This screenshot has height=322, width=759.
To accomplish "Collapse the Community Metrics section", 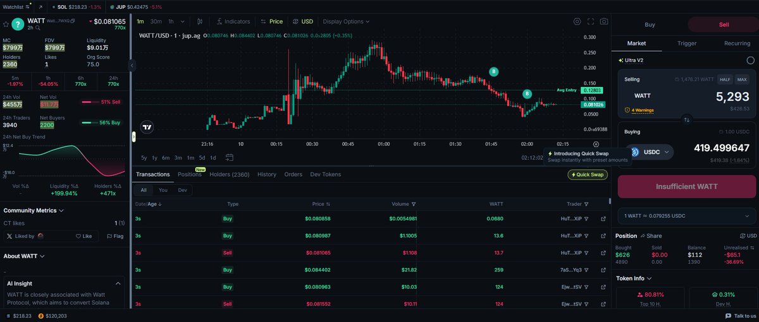I will [x=34, y=210].
